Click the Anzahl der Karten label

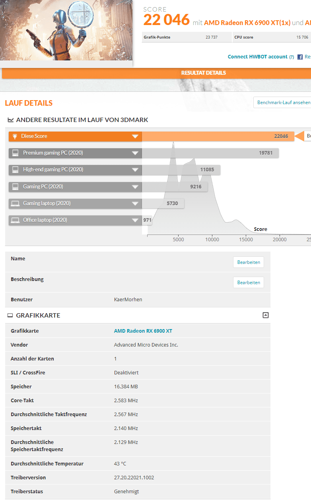click(x=32, y=359)
